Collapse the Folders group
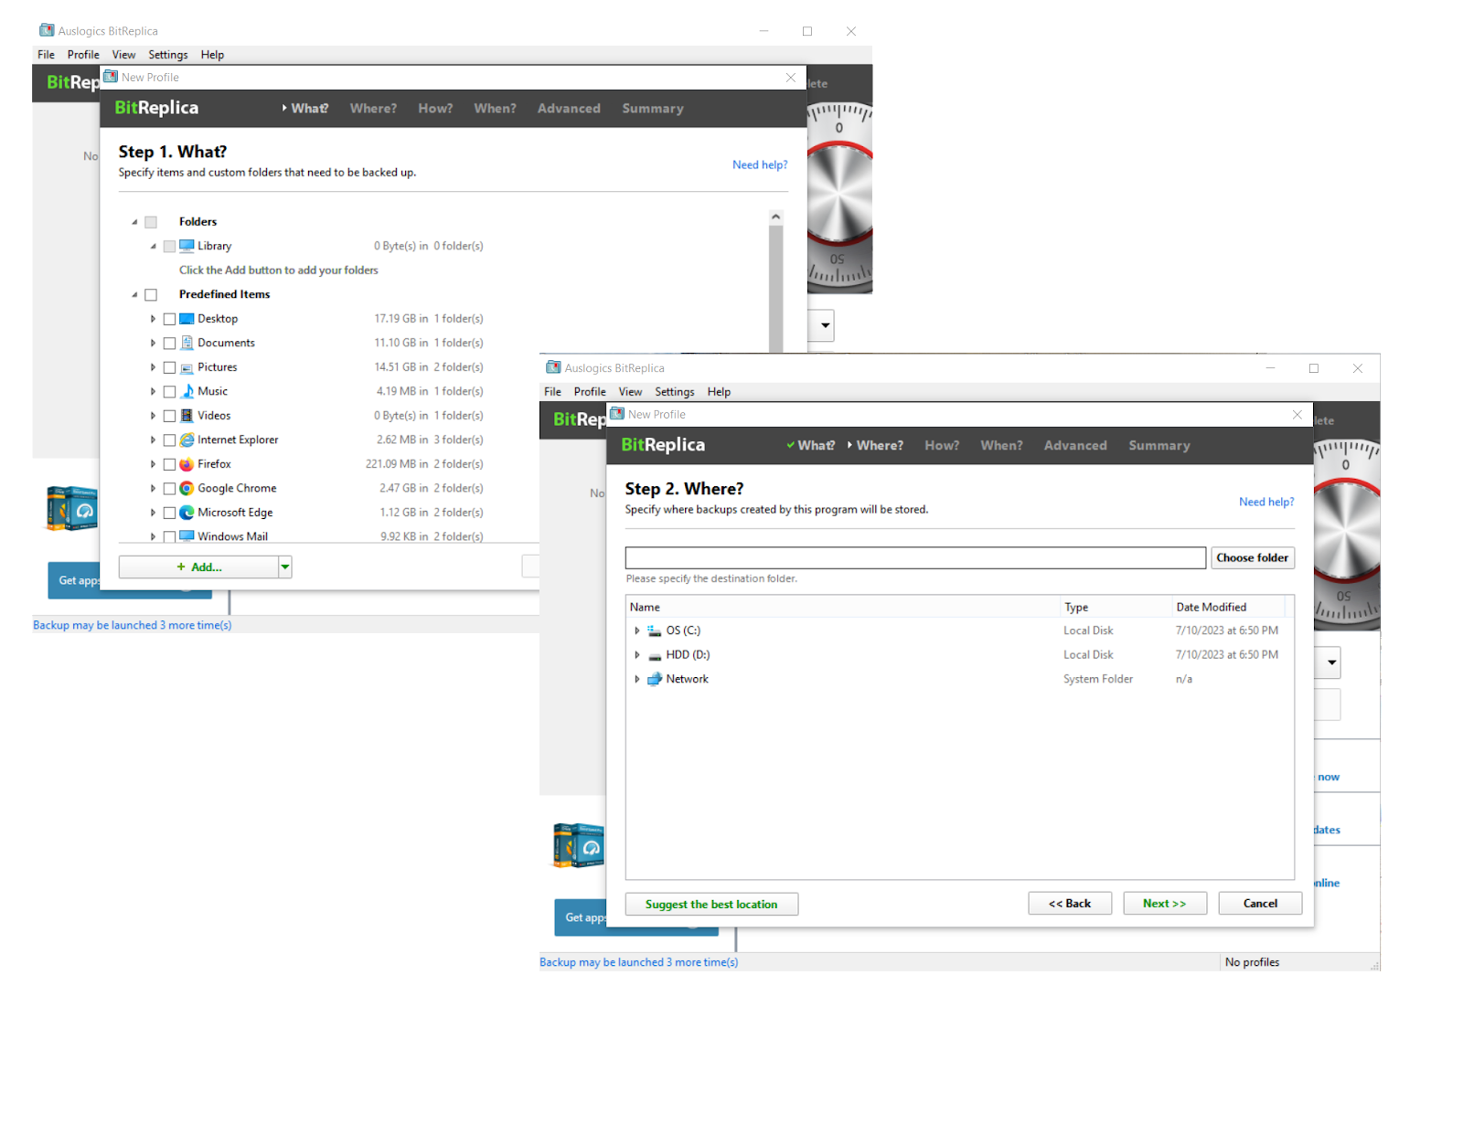The width and height of the screenshot is (1463, 1123). tap(134, 222)
